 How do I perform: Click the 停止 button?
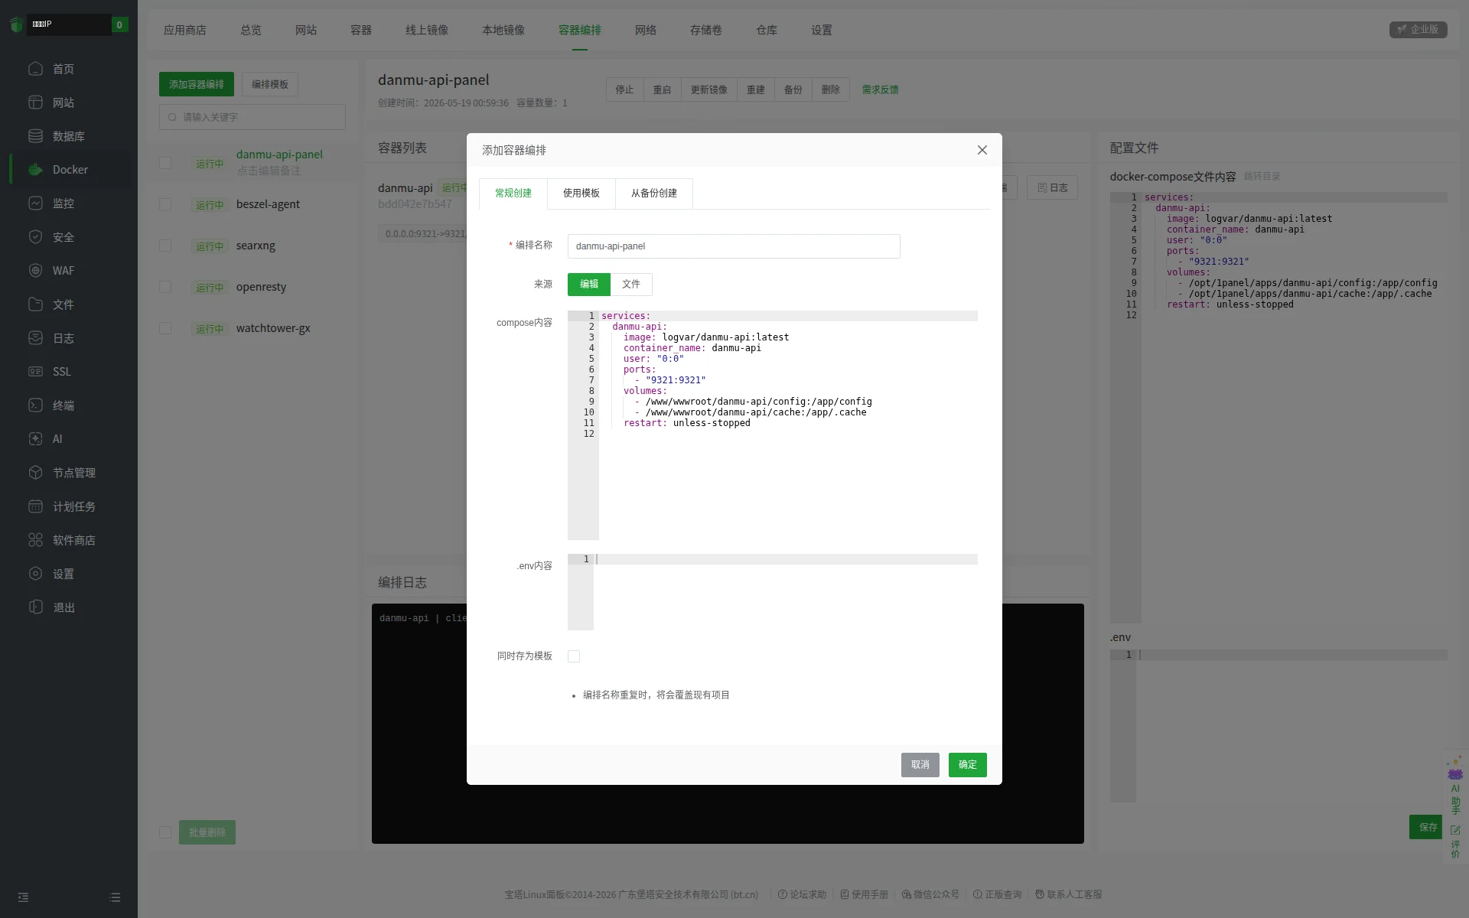tap(625, 90)
